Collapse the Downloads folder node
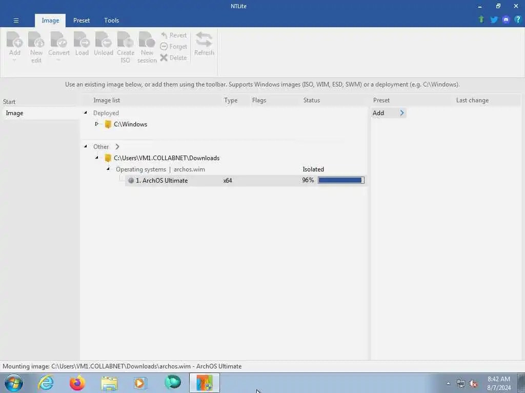This screenshot has height=393, width=525. [97, 158]
